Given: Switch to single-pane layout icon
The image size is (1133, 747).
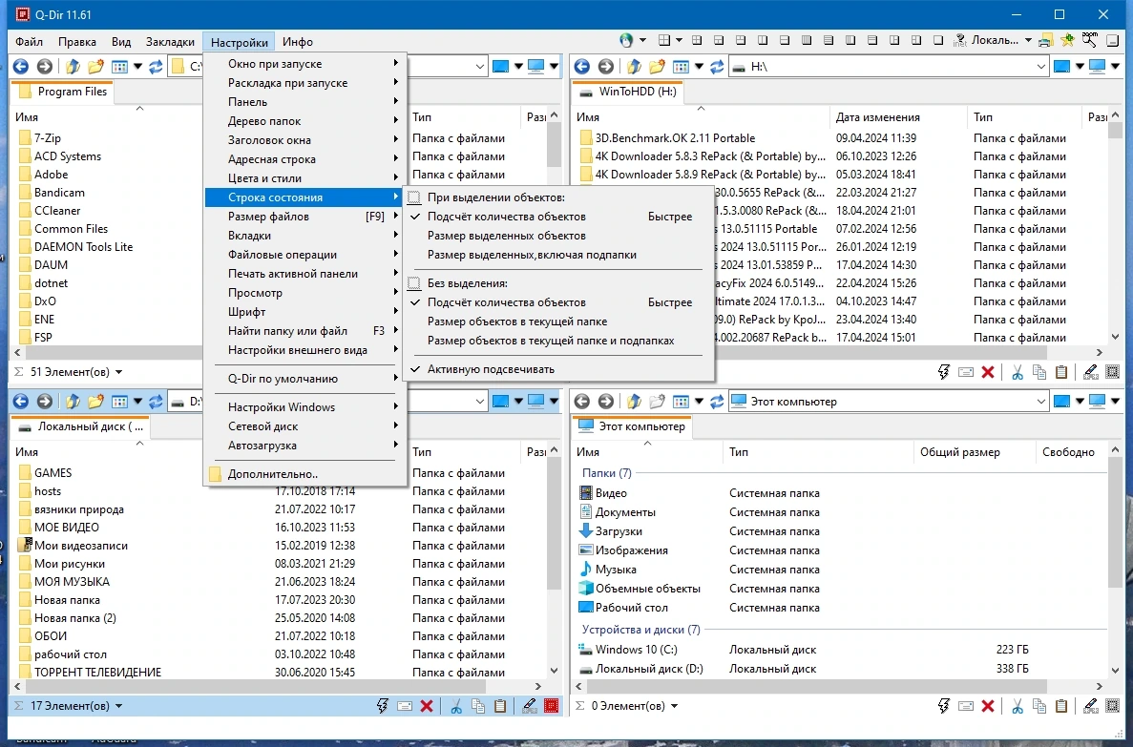Looking at the screenshot, I should point(938,40).
